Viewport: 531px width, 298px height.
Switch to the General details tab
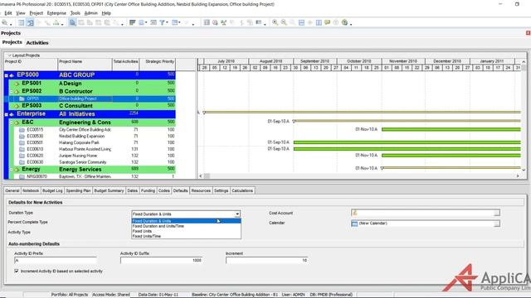pos(12,190)
